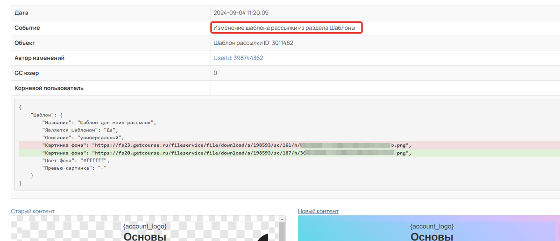This screenshot has width=560, height=241.
Task: Click the Является шаблоном line
Action: pos(80,130)
